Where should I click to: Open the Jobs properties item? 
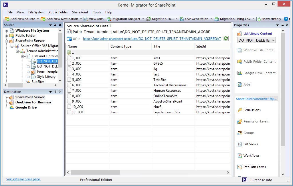244,84
